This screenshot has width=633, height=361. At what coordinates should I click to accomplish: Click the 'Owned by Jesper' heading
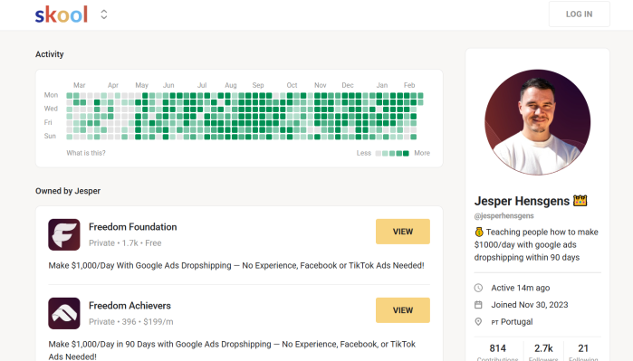pyautogui.click(x=68, y=191)
